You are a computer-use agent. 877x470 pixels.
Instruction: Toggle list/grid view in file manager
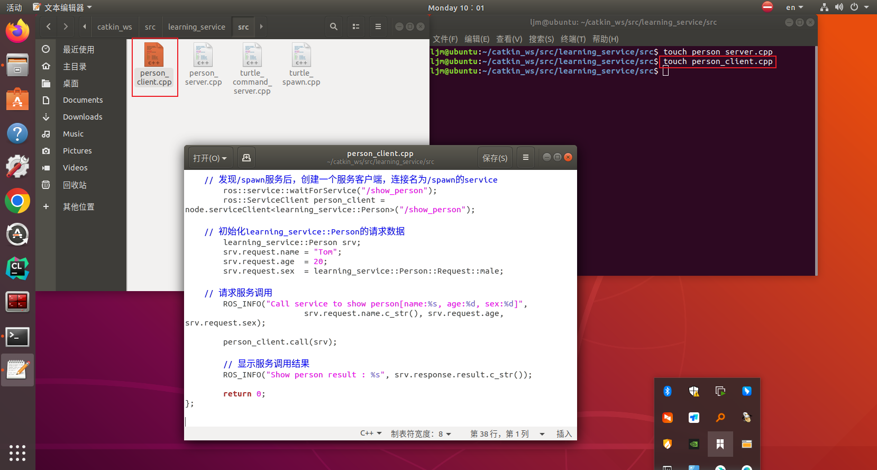pos(356,26)
